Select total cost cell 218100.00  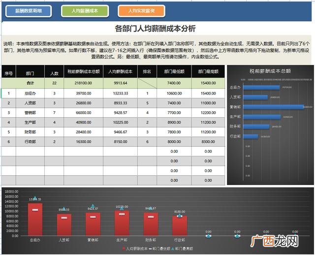[x=84, y=83]
